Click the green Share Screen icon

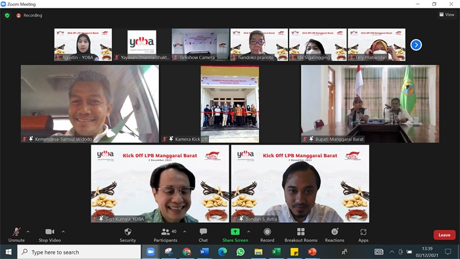pos(235,232)
